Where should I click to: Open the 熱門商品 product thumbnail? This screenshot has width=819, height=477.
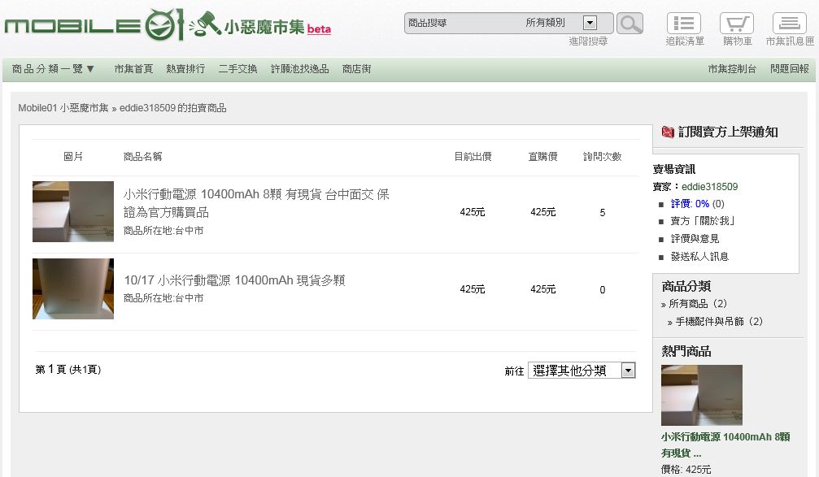click(x=702, y=395)
